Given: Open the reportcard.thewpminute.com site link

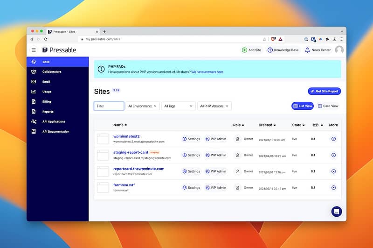Looking at the screenshot, I should click(x=138, y=169).
